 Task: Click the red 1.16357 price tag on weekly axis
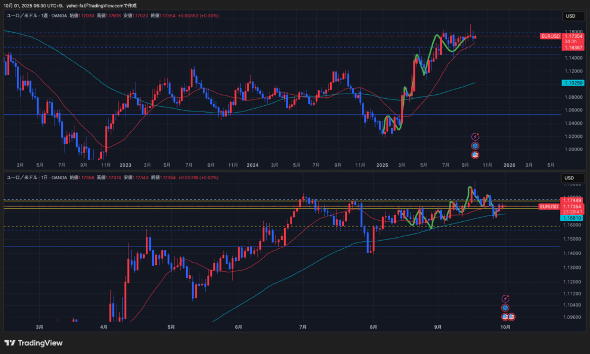(574, 47)
